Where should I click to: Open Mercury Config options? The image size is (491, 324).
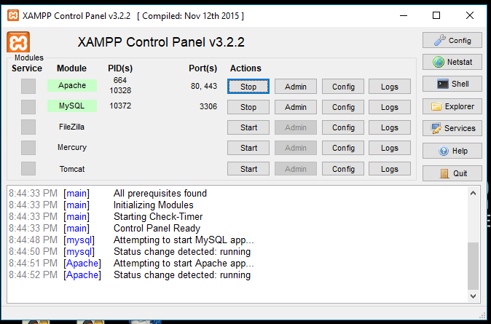[343, 148]
